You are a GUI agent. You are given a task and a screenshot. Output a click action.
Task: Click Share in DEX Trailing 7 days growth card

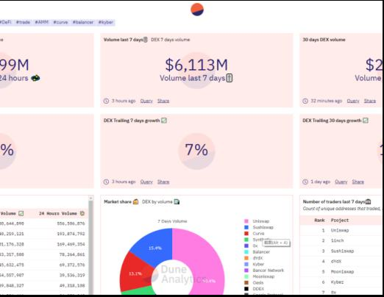163,182
